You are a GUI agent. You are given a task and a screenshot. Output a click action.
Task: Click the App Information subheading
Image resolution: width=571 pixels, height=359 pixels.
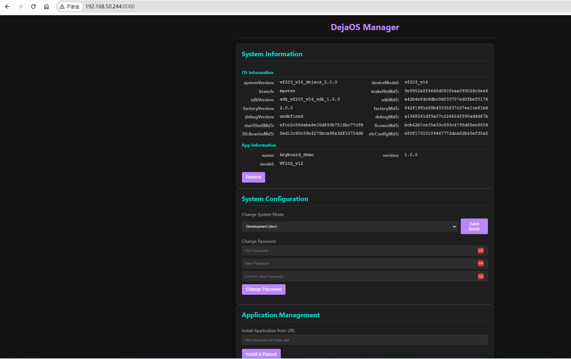(x=259, y=145)
